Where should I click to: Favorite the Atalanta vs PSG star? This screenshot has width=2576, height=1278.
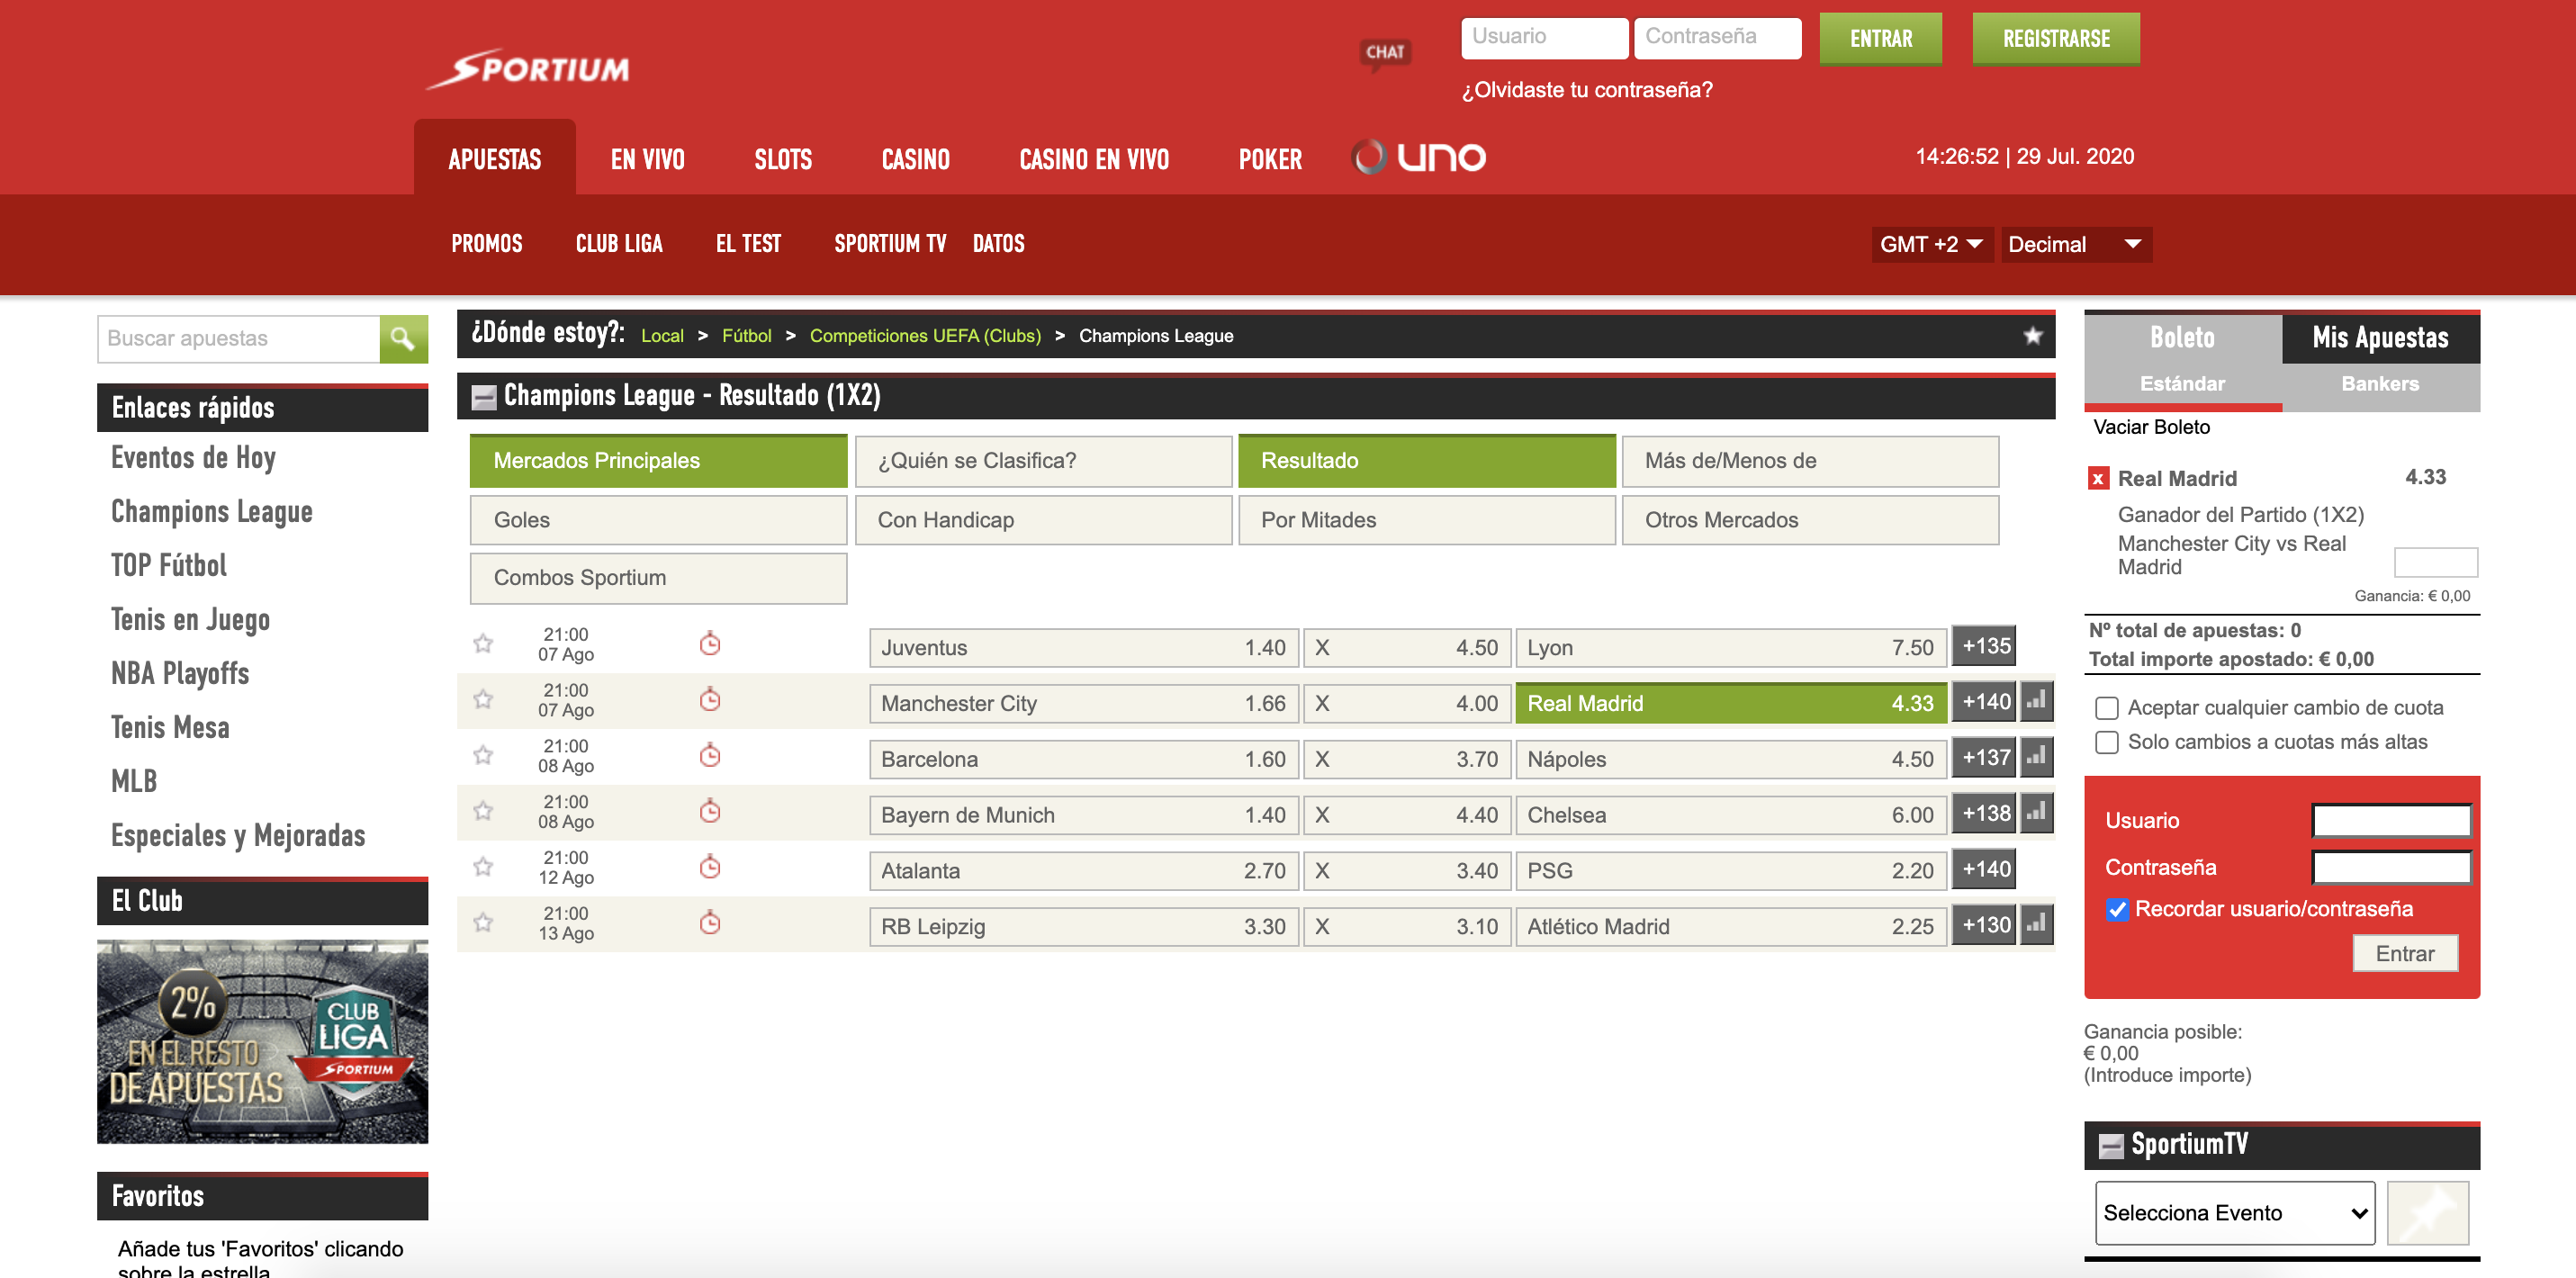pyautogui.click(x=483, y=867)
